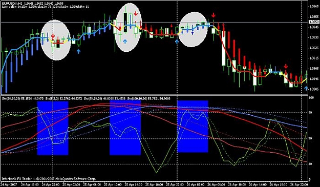Select small red arrow above candles before 25 Apr 22:00
The height and width of the screenshot is (187, 320).
point(172,26)
